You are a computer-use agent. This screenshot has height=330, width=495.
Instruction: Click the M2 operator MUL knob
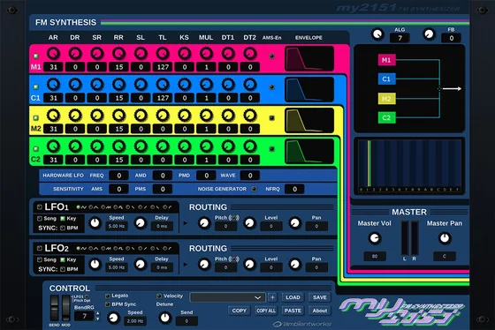click(x=206, y=116)
